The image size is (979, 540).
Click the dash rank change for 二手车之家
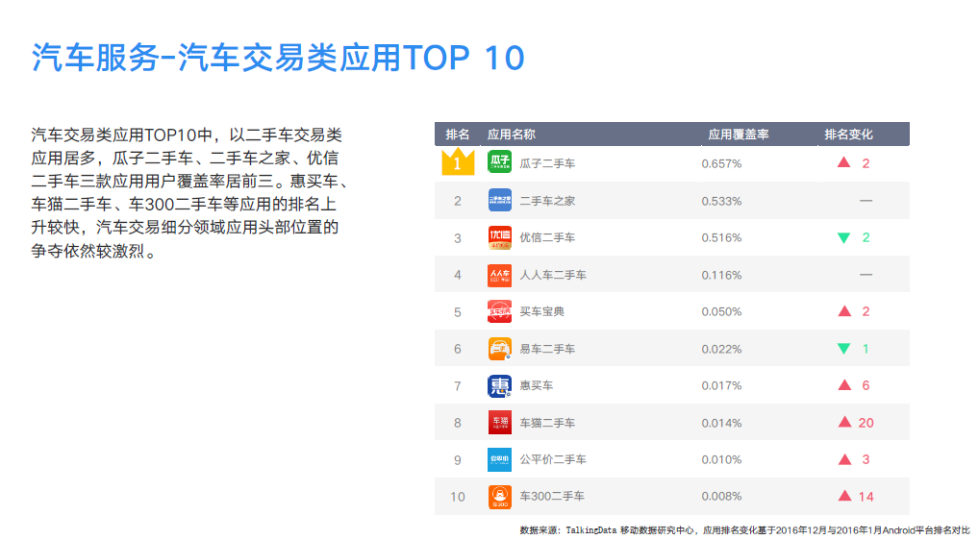[x=866, y=201]
